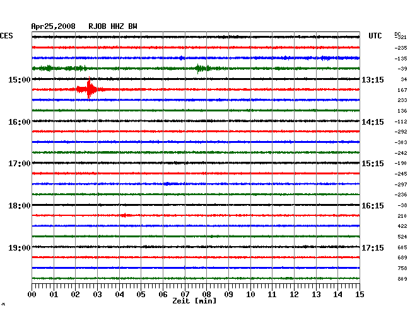The height and width of the screenshot is (311, 410).
Task: Select the x-axis minute label 03
Action: coord(97,295)
